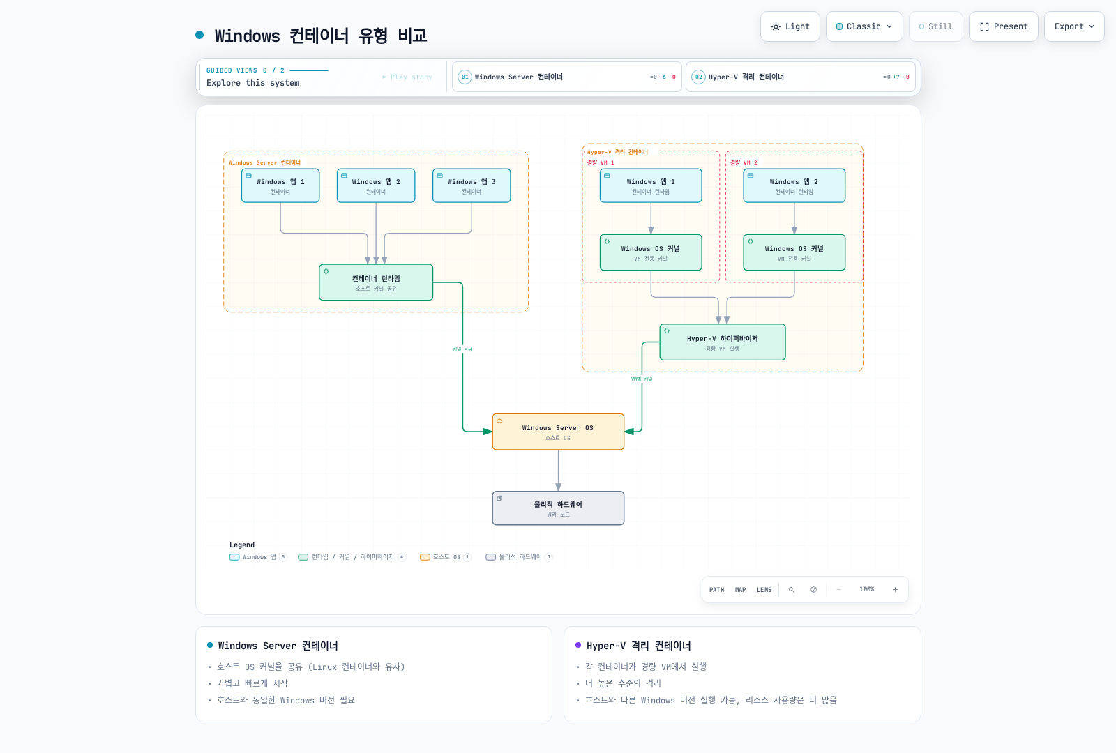Click the cloud icon on Windows Server OS node
Screen dimensions: 1116x753
[x=499, y=420]
